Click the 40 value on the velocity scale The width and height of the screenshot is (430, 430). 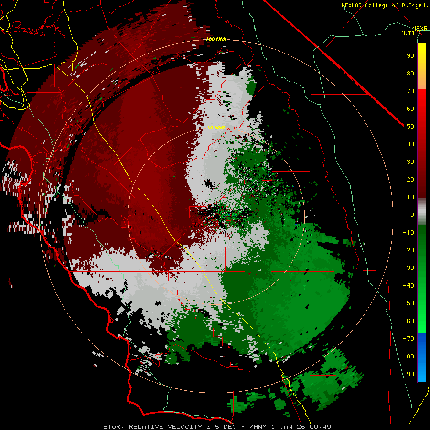pos(410,144)
